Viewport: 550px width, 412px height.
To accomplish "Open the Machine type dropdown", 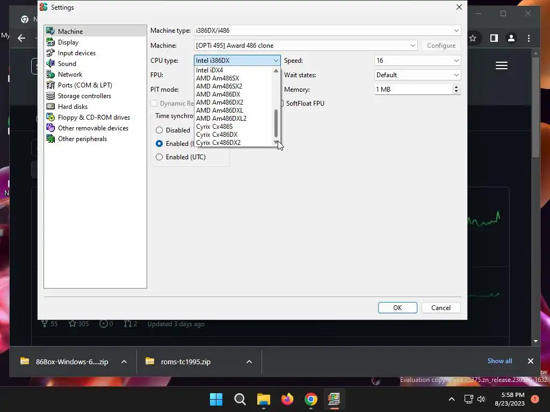I will (x=327, y=31).
